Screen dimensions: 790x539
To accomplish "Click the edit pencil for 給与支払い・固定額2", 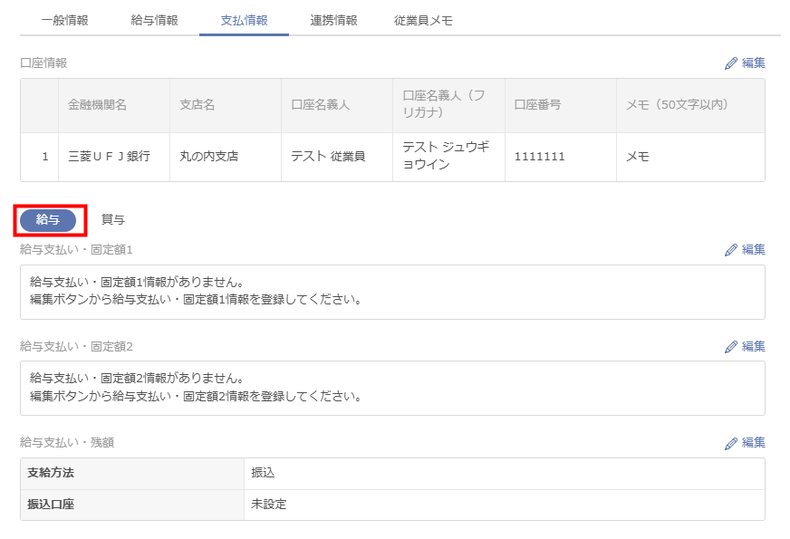I will (731, 347).
